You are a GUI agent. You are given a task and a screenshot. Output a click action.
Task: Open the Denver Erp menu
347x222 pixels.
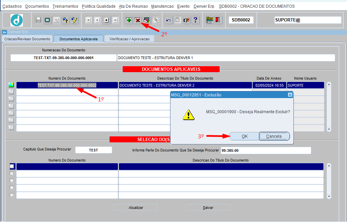[x=204, y=6]
